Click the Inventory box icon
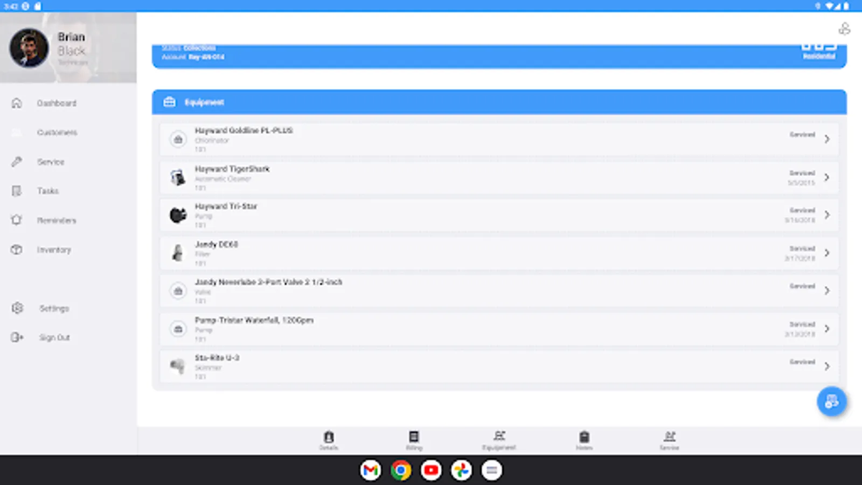862x485 pixels. pyautogui.click(x=17, y=250)
